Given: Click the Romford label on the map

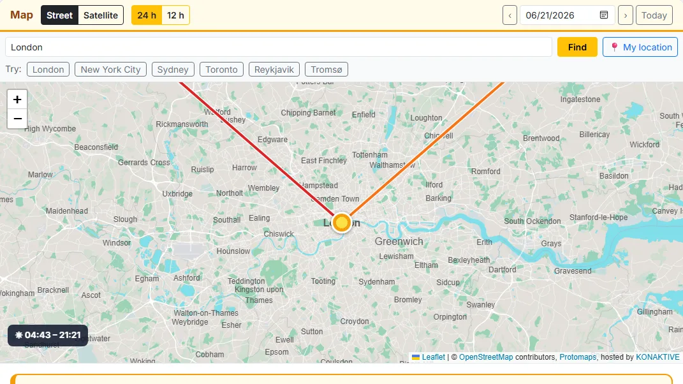Looking at the screenshot, I should point(486,172).
